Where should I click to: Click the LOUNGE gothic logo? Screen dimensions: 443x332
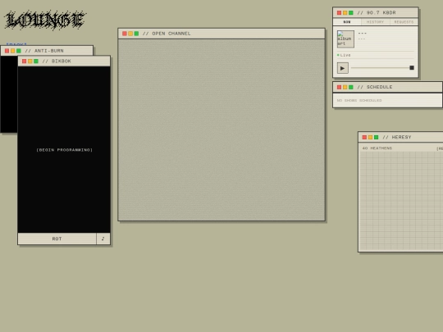coord(45,20)
